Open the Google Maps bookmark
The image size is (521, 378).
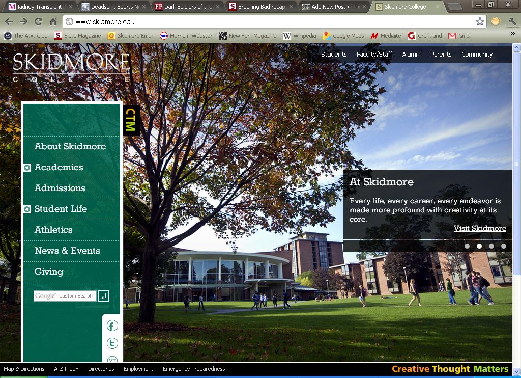tap(343, 36)
